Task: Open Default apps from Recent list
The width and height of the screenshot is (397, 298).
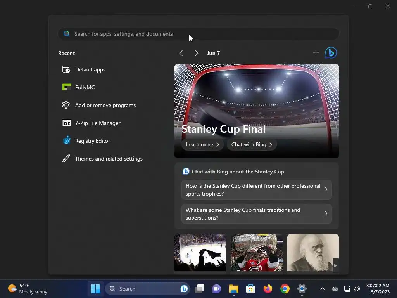Action: pos(90,69)
